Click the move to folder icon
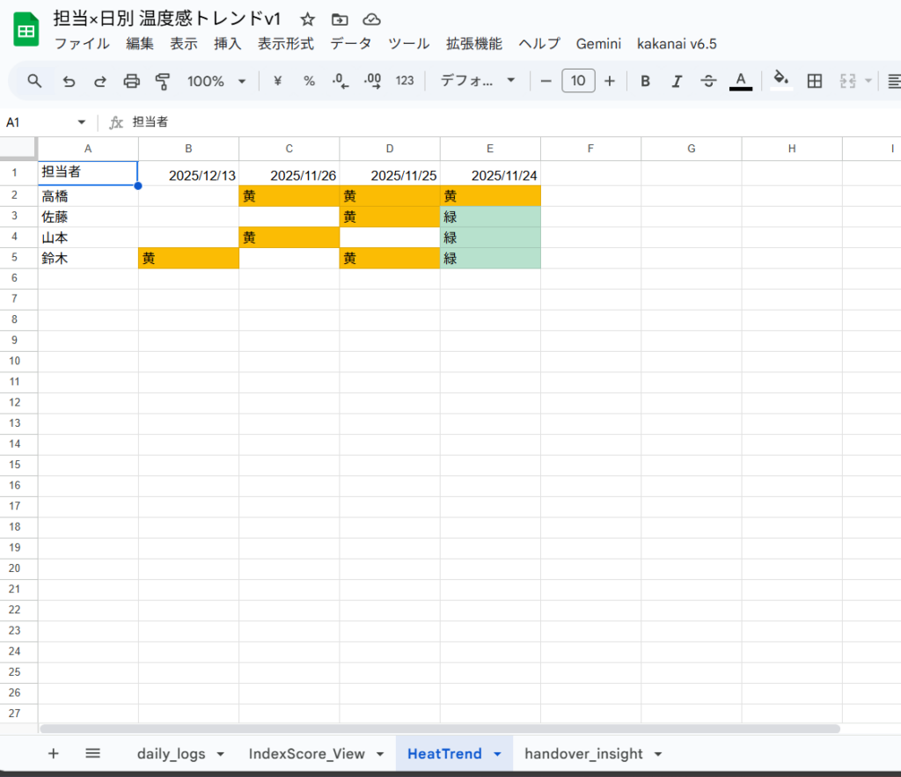The height and width of the screenshot is (777, 901). click(340, 19)
